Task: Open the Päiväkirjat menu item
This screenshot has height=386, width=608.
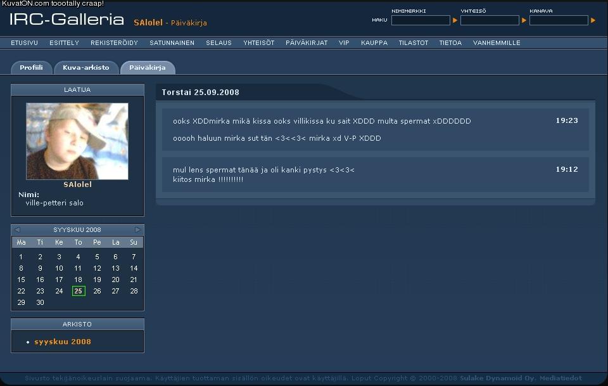Action: [x=307, y=42]
